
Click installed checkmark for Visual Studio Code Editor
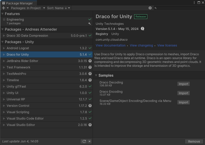[x=90, y=118]
